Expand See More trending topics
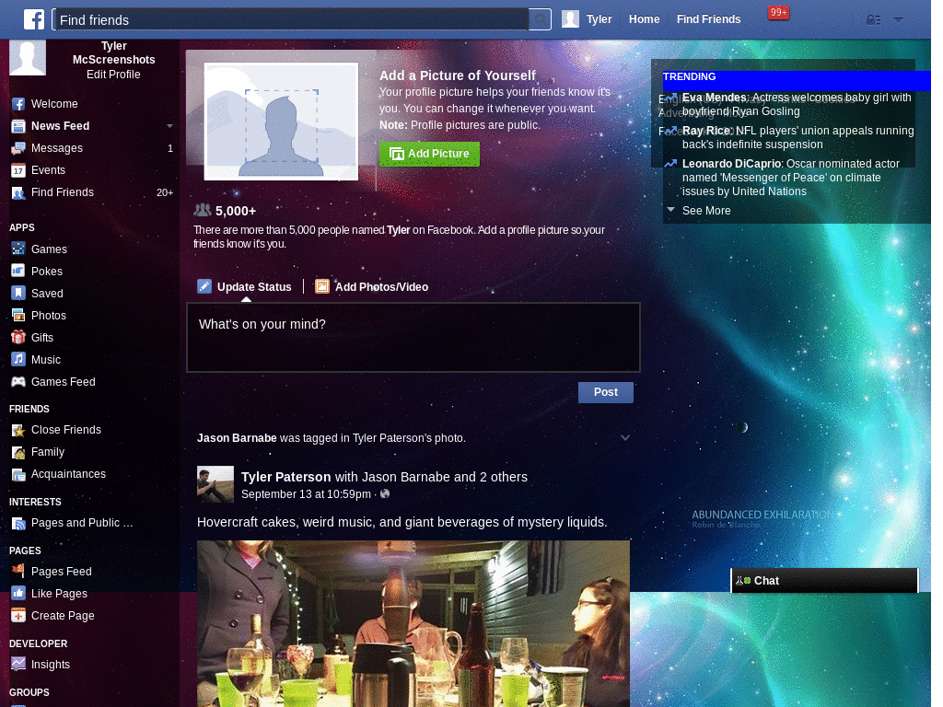The width and height of the screenshot is (943, 707). tap(706, 211)
